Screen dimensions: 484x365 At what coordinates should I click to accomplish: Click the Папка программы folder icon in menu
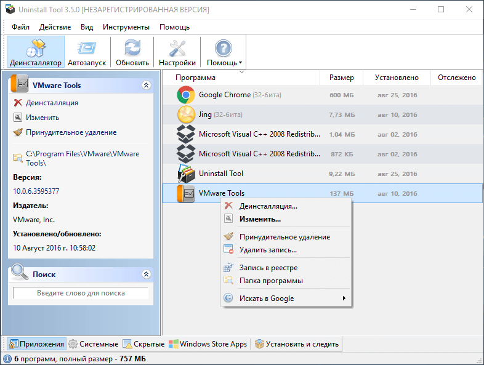228,280
